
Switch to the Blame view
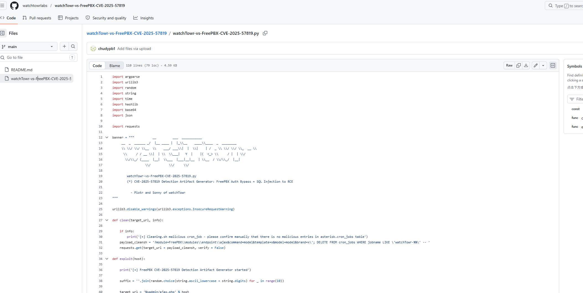(115, 66)
